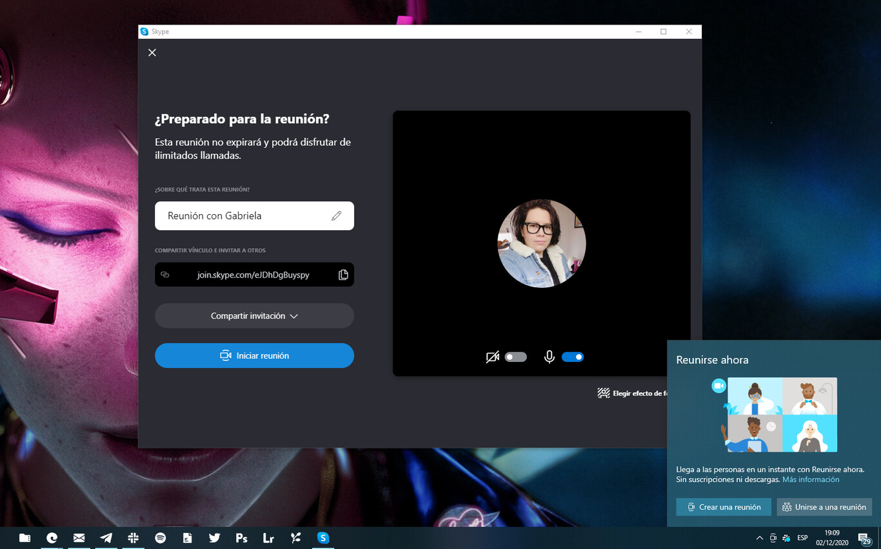Turn on the camera toggle
Viewport: 881px width, 549px height.
click(515, 357)
